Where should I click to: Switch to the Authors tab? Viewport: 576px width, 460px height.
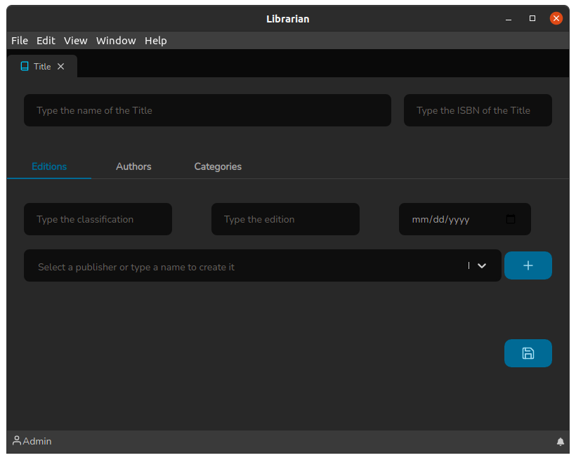pyautogui.click(x=133, y=166)
